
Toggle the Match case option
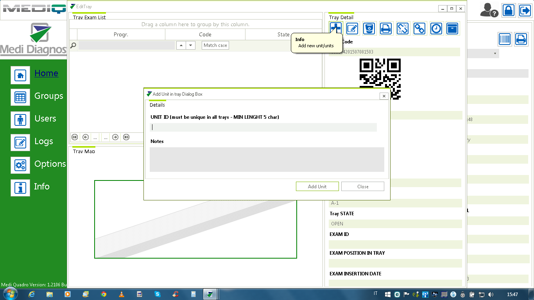215,45
